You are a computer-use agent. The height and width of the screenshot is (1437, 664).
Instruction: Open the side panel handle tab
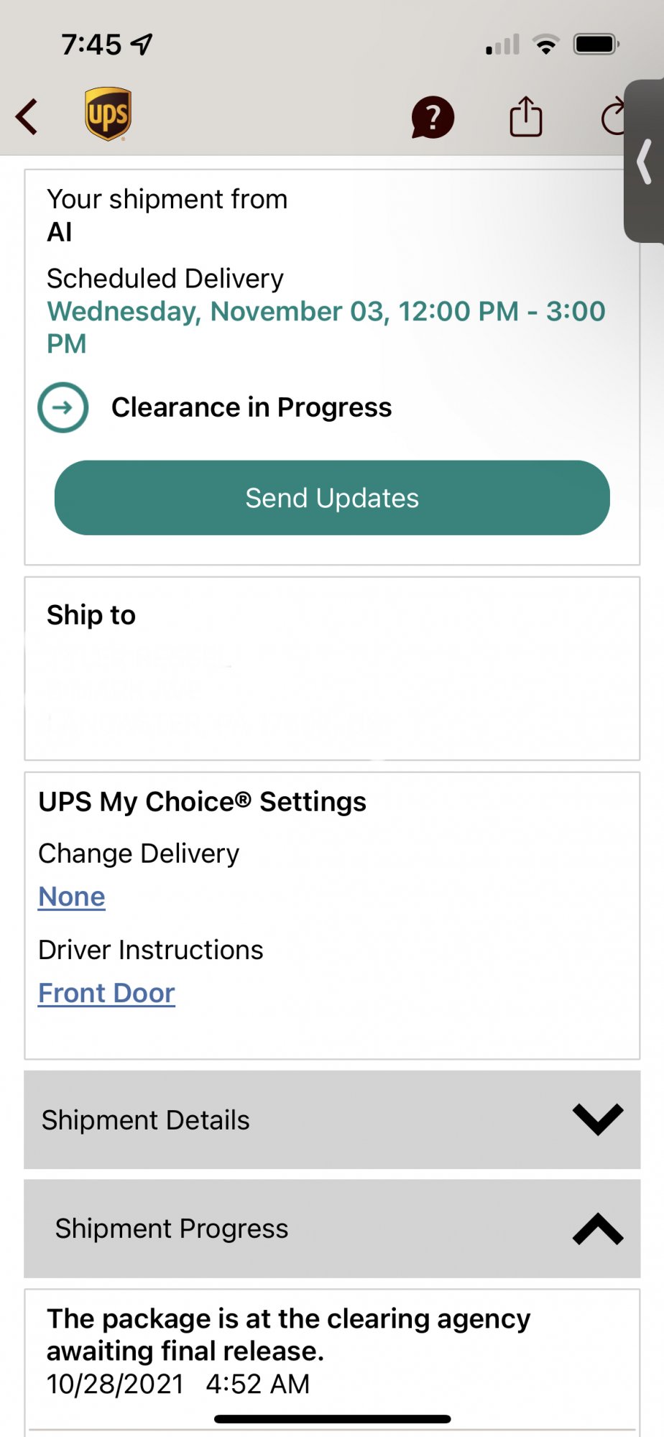click(x=645, y=162)
